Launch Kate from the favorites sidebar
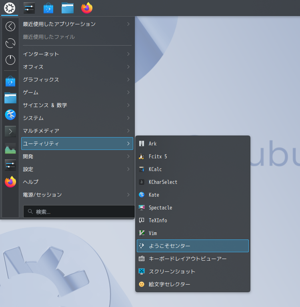300x307 pixels. 10,115
